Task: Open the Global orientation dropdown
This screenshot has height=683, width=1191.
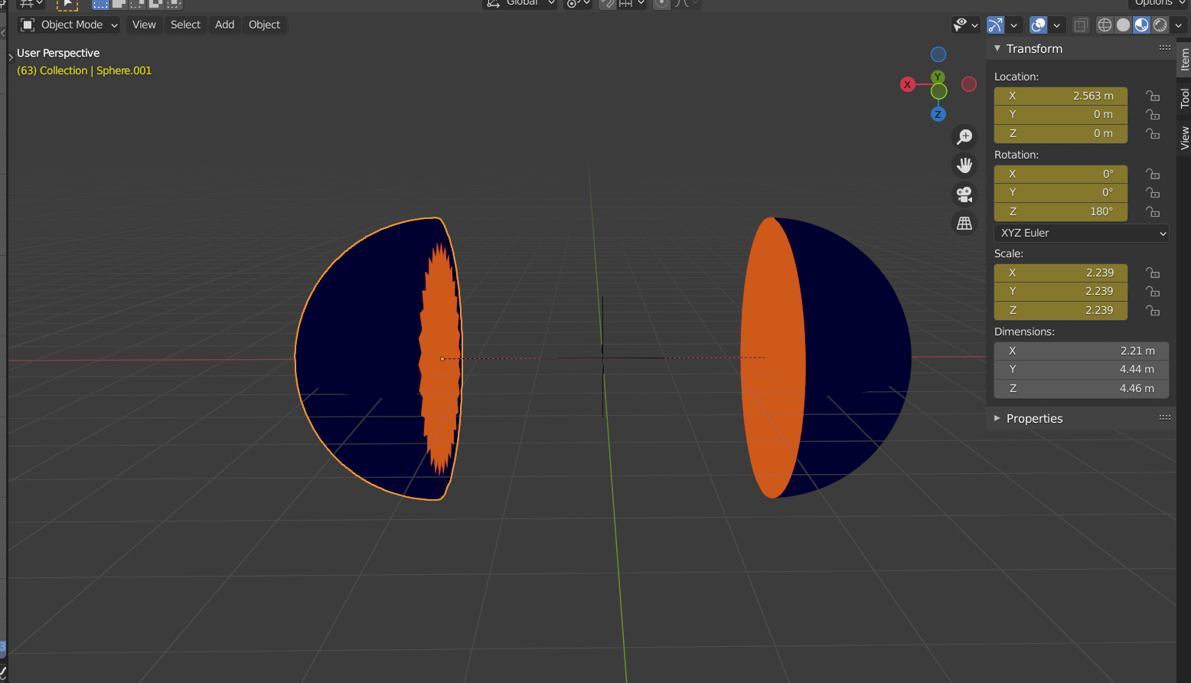Action: coord(520,3)
